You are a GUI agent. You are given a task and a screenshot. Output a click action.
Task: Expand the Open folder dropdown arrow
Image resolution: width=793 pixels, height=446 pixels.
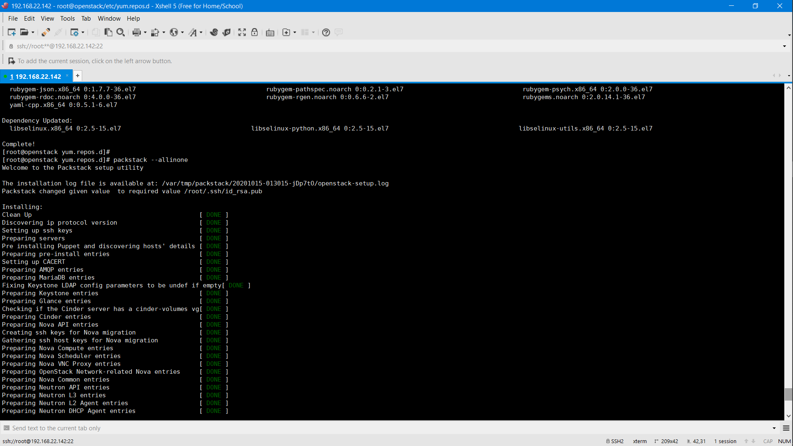click(x=33, y=32)
